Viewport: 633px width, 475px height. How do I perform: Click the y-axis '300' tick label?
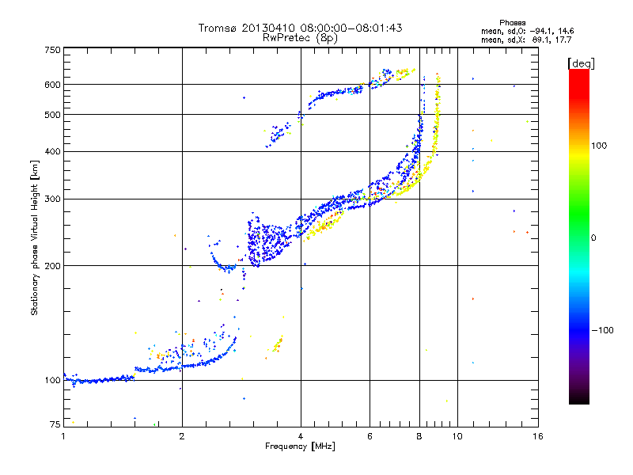coord(52,199)
